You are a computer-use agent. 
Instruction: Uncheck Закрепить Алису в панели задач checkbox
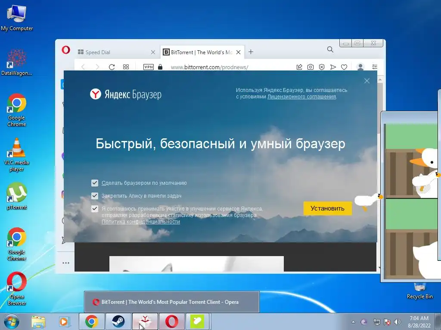click(x=95, y=196)
